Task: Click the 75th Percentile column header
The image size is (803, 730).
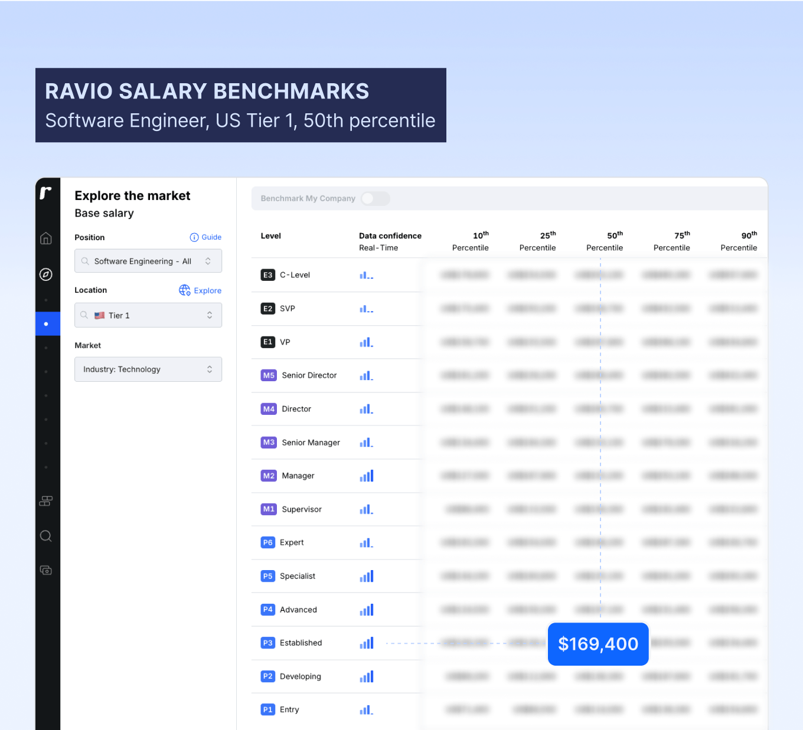Action: 672,241
